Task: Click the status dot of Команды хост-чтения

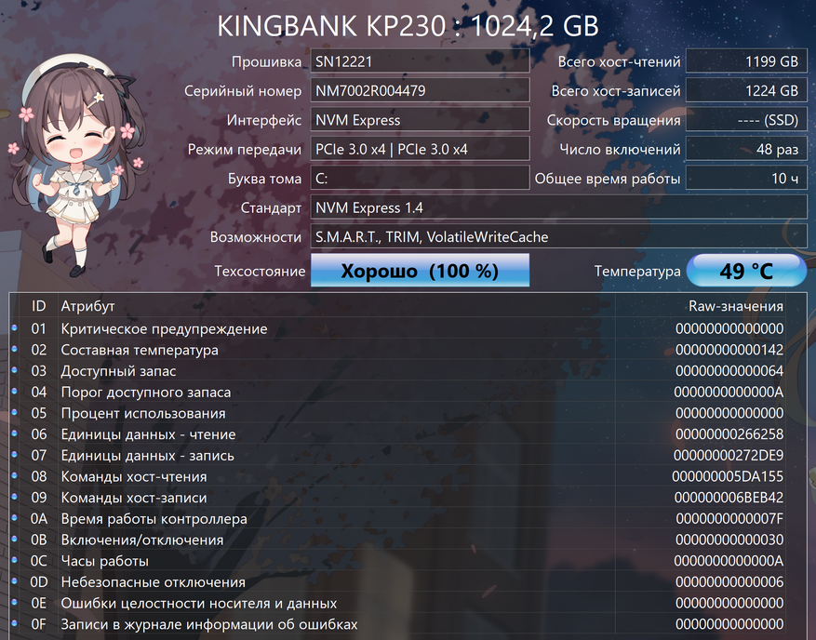Action: [15, 475]
